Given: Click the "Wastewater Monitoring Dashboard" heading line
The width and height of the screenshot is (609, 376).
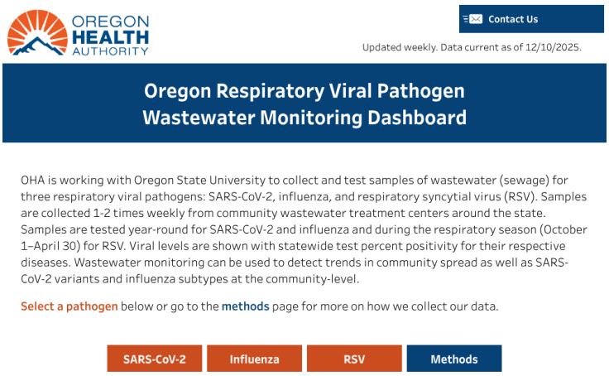Looking at the screenshot, I should 304,118.
